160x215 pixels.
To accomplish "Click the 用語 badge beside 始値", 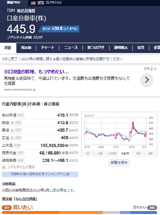I will 18,123.
